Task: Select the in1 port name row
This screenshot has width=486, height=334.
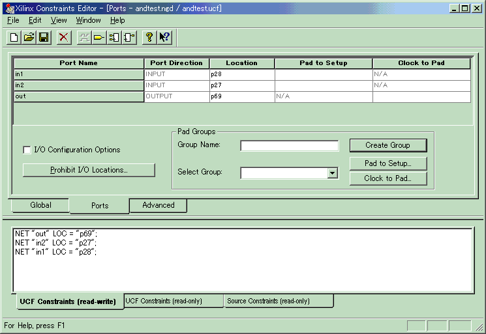Action: (79, 74)
